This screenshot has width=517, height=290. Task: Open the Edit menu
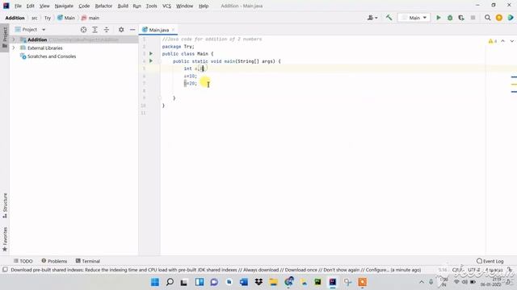pyautogui.click(x=31, y=6)
